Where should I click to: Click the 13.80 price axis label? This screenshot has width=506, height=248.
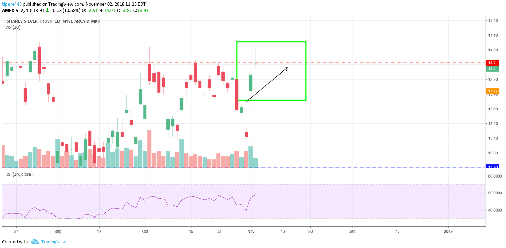[x=493, y=80]
